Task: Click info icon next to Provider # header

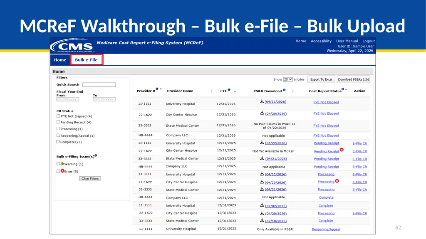Action: (157, 89)
